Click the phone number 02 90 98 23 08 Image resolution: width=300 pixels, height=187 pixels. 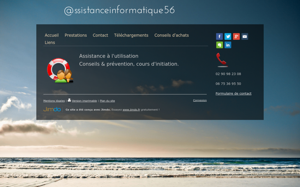(x=228, y=74)
